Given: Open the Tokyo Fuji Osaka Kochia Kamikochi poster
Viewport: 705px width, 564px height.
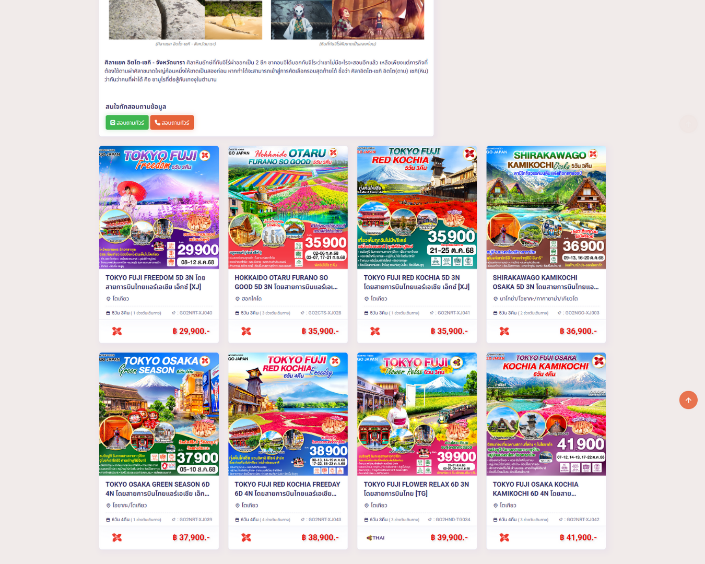Looking at the screenshot, I should point(546,414).
